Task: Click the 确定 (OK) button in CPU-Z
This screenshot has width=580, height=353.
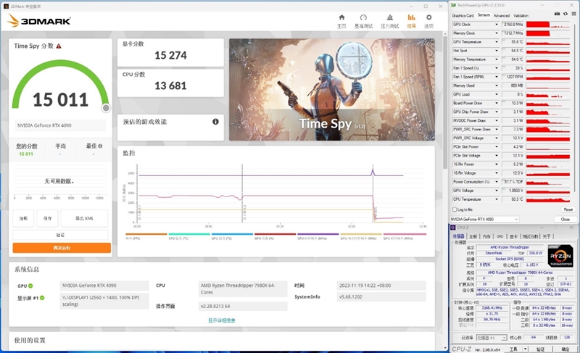Action: (565, 349)
